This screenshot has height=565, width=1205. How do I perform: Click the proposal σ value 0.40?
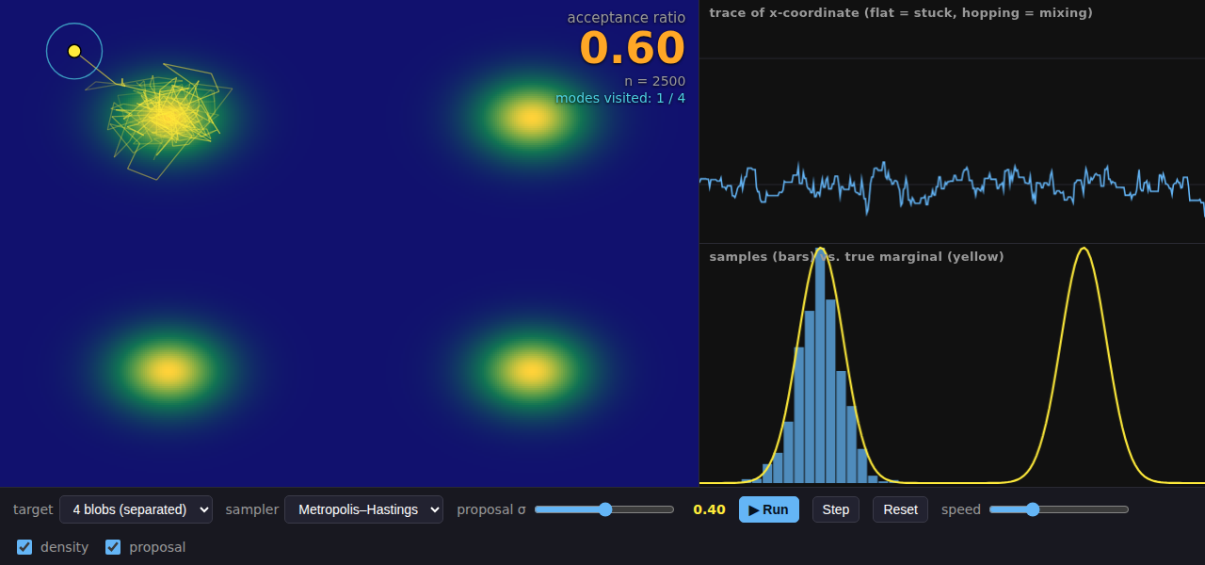709,509
